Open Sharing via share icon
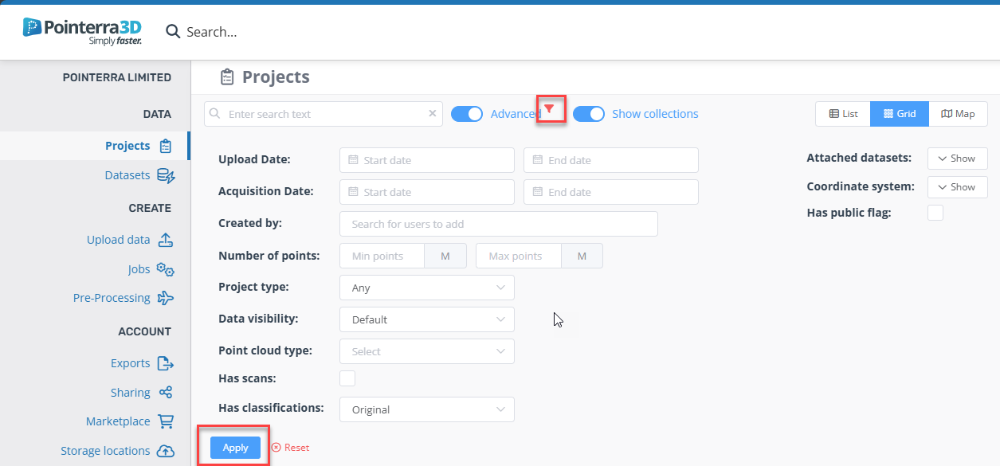This screenshot has width=1000, height=466. tap(165, 393)
